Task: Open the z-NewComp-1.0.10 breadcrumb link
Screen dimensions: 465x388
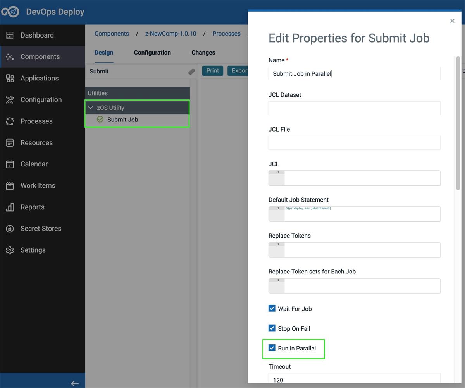Action: [170, 34]
